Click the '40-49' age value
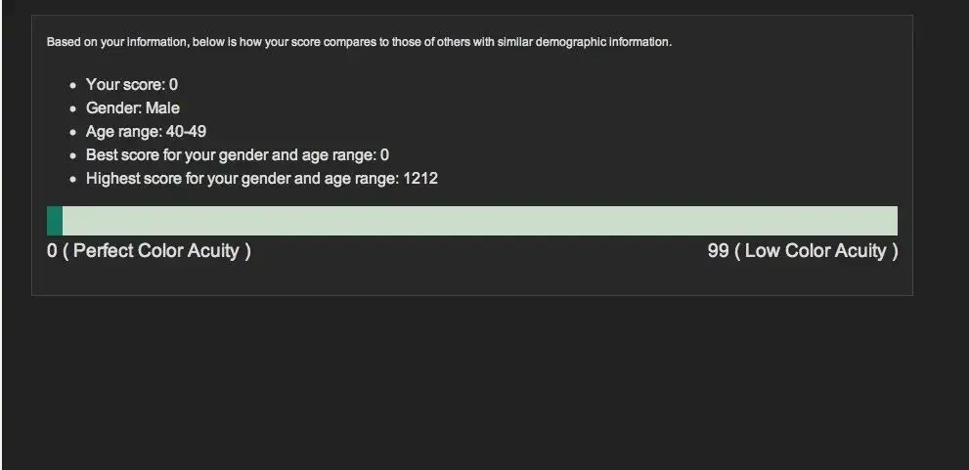 (186, 132)
